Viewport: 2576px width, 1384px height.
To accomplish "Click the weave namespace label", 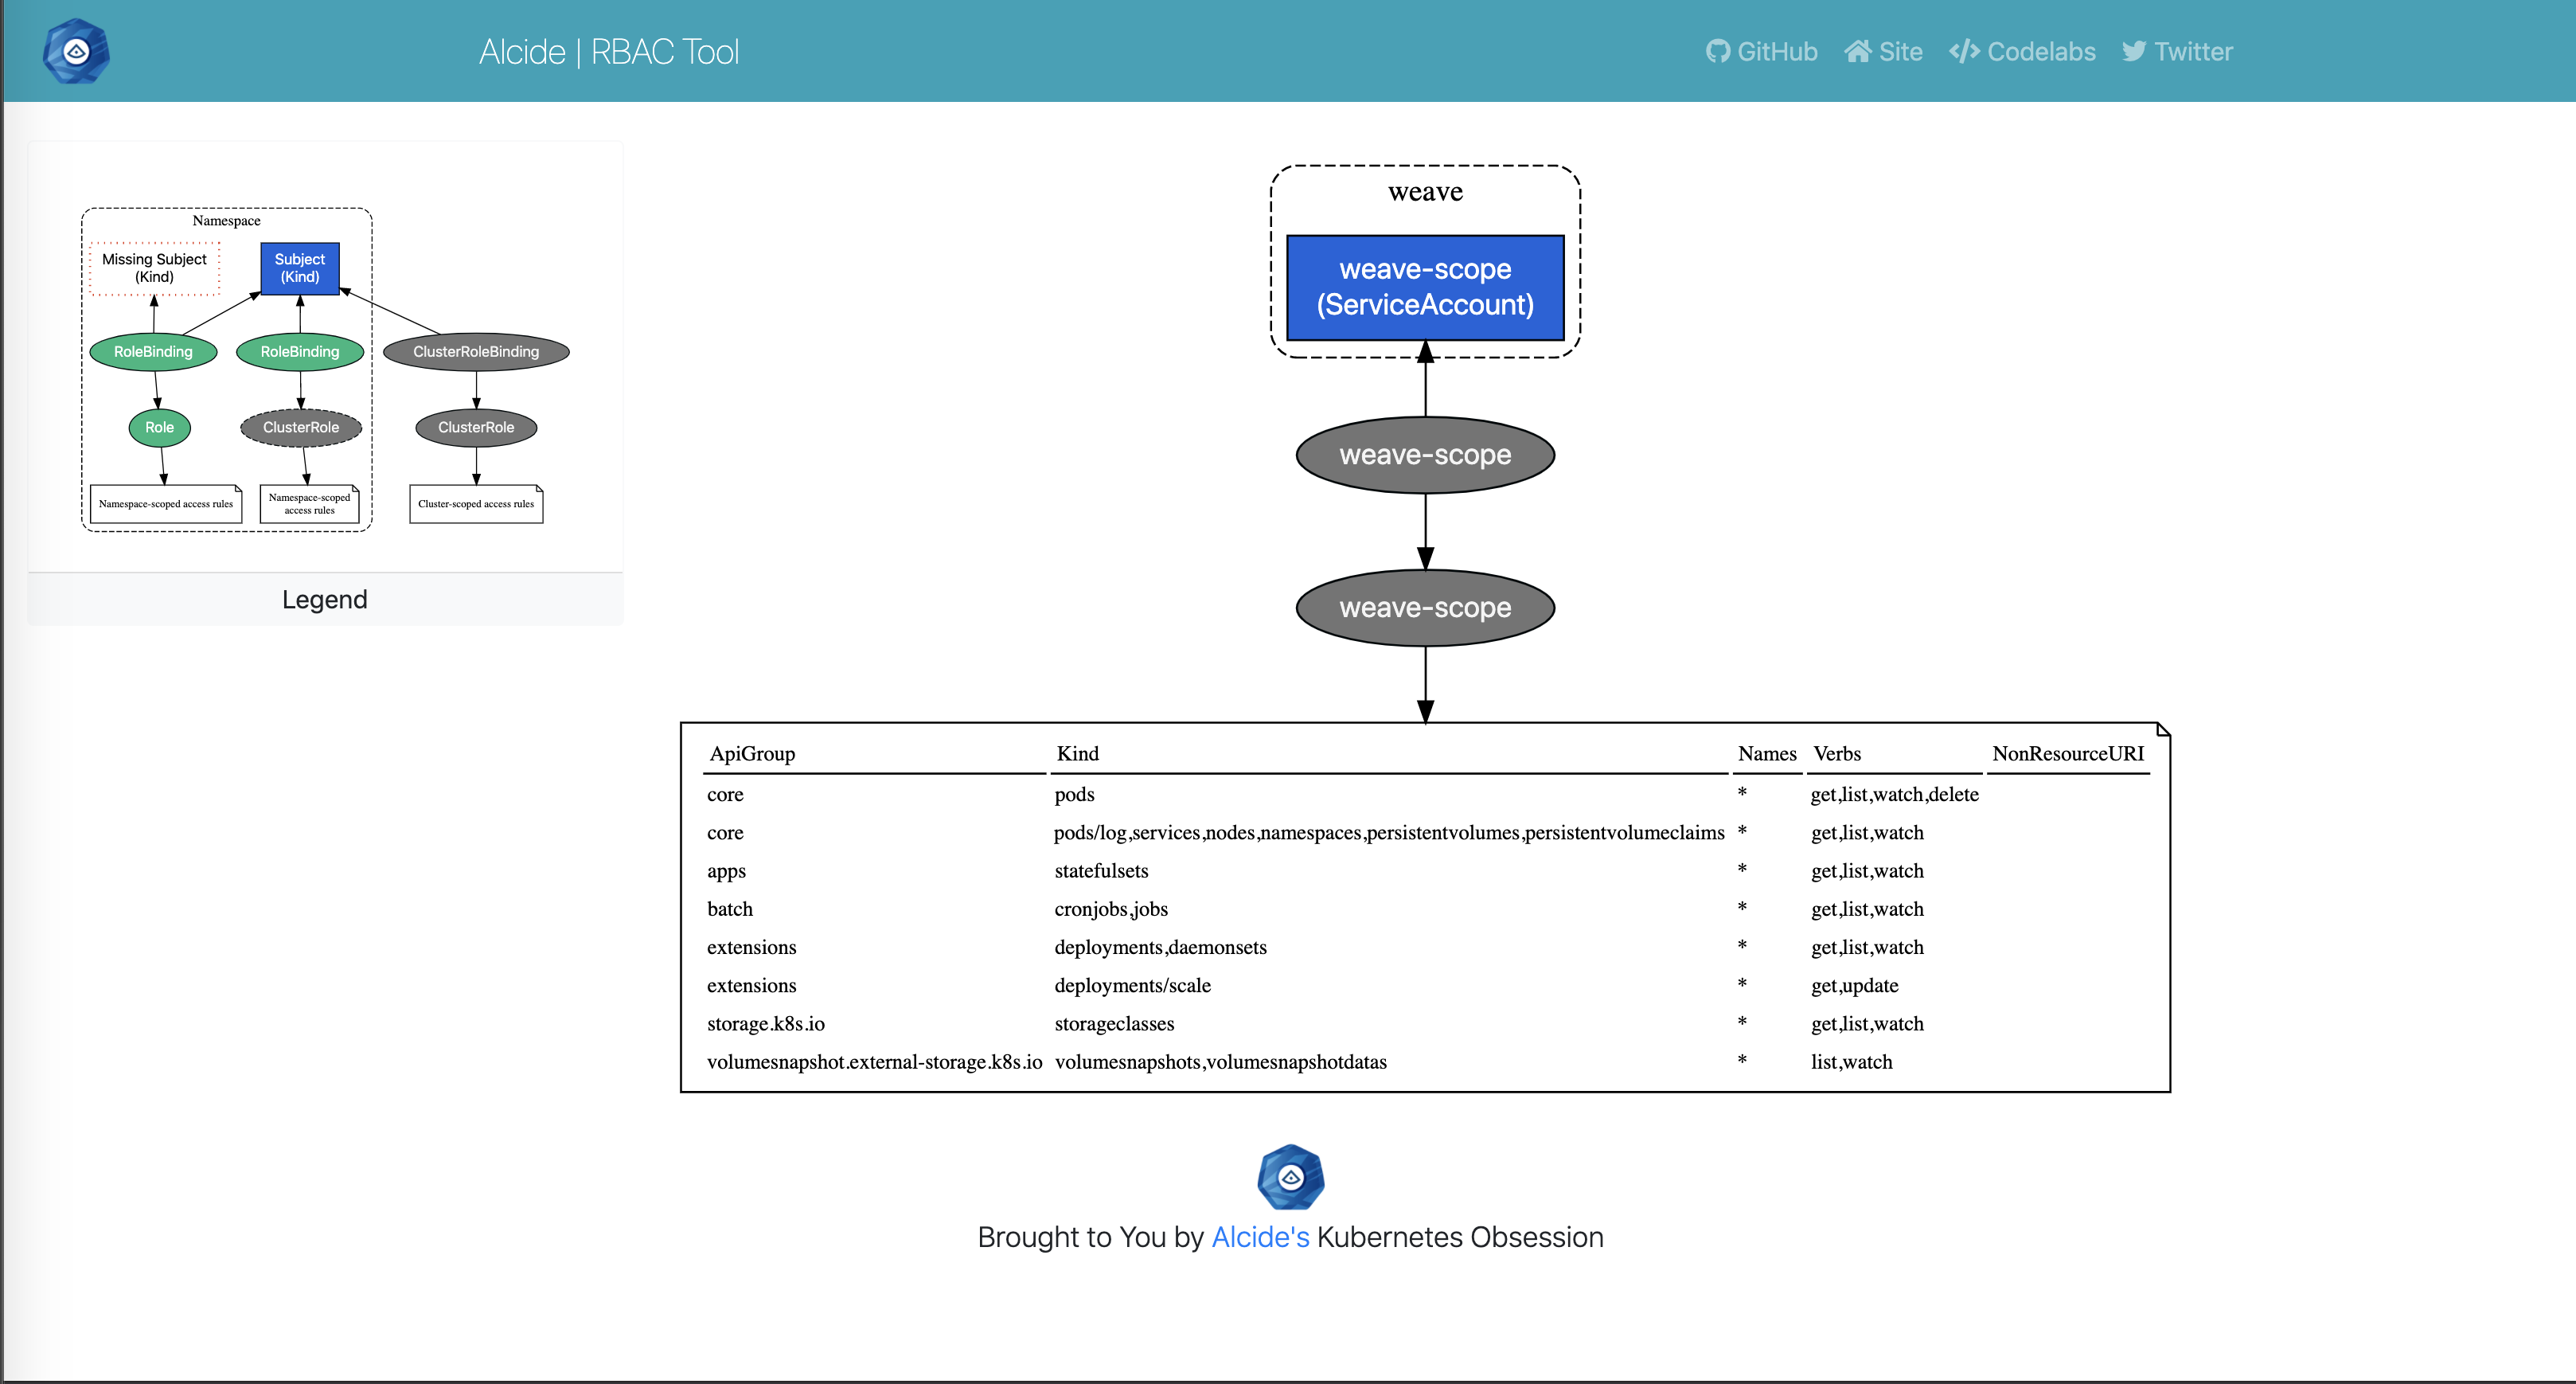I will click(1424, 191).
